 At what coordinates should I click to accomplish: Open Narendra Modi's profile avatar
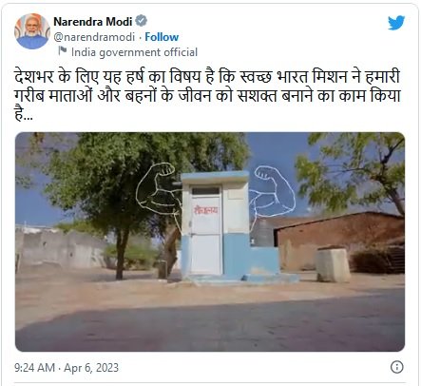point(32,31)
